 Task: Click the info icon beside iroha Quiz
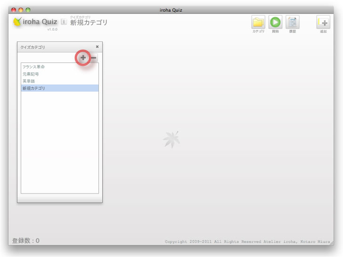coord(64,22)
